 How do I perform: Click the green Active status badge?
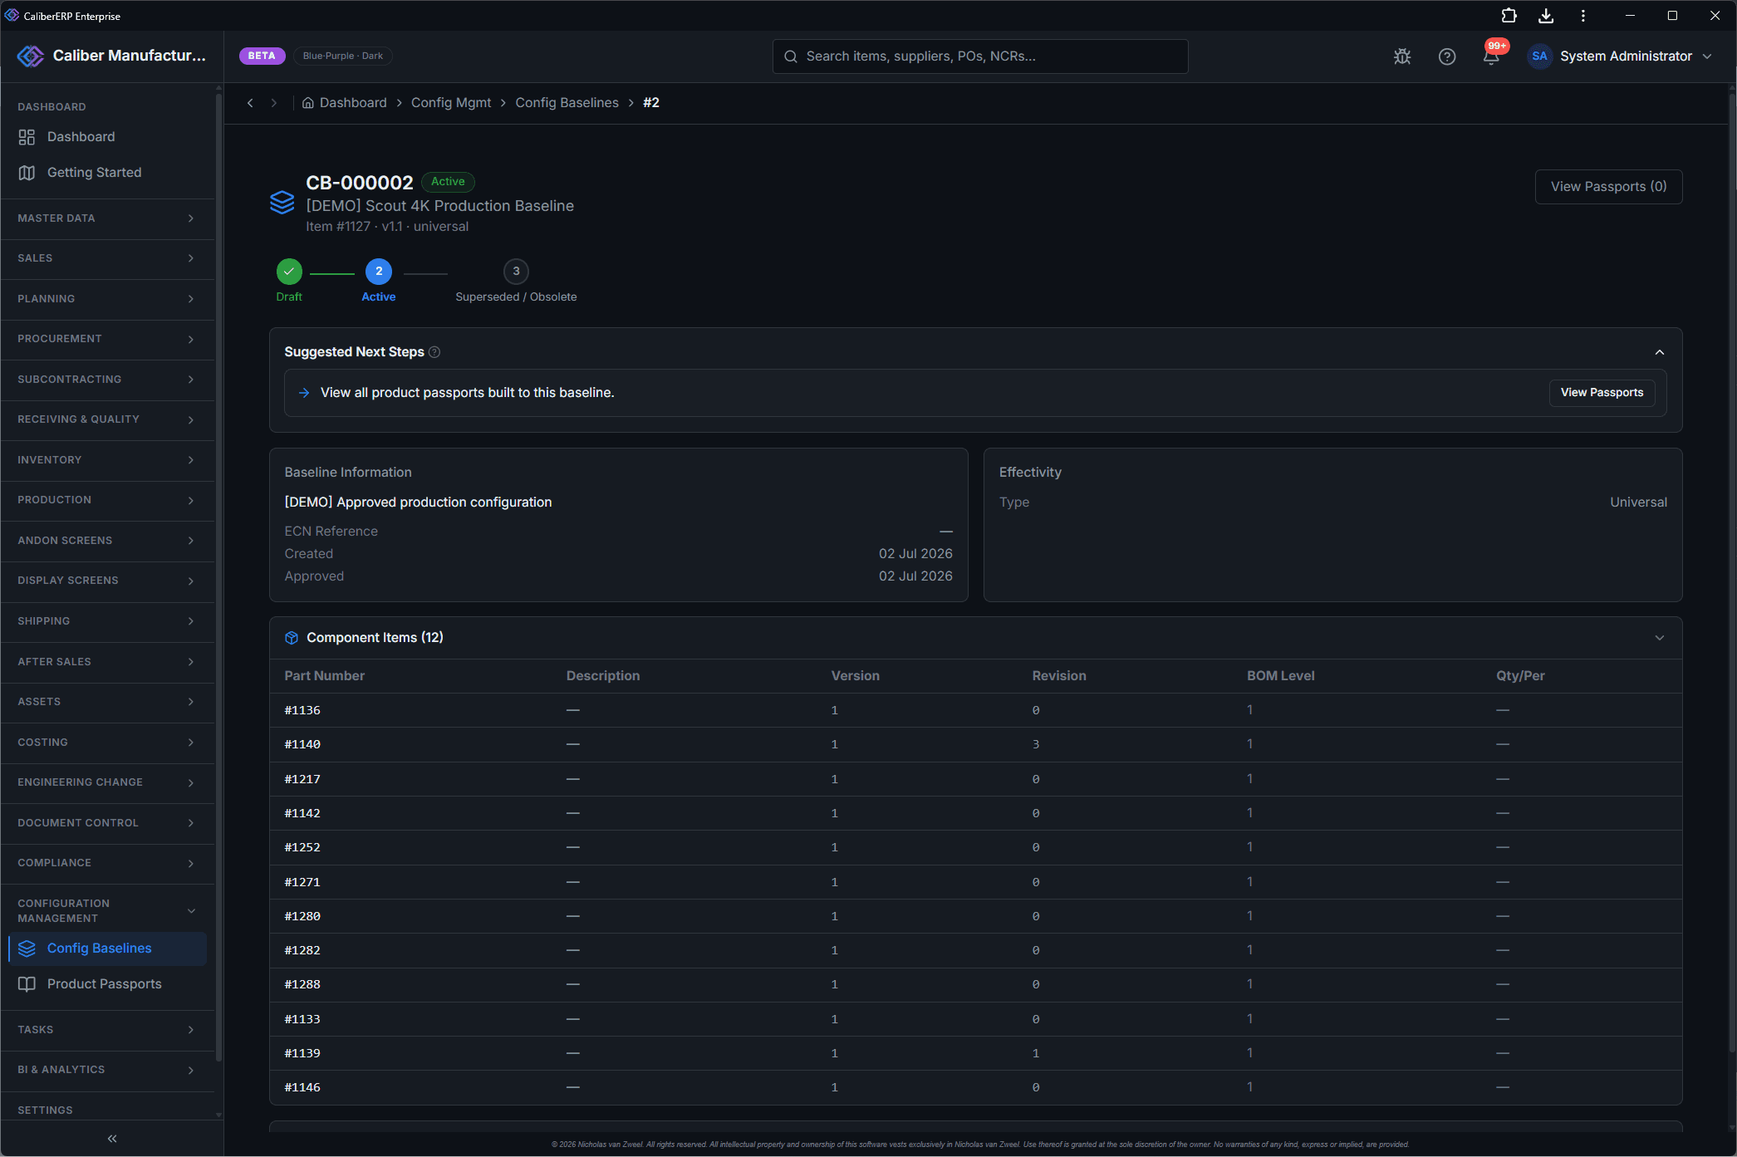click(x=448, y=182)
